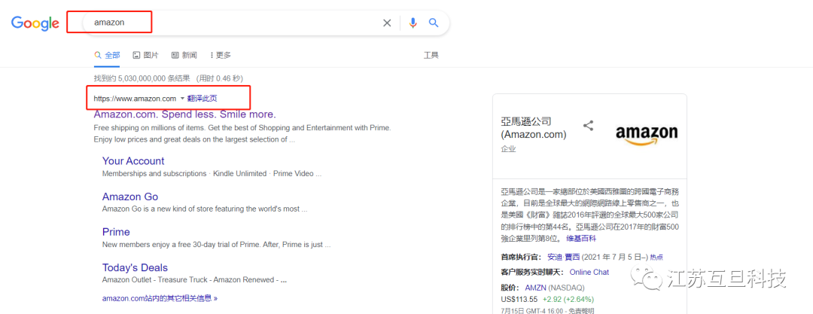Viewport: 813px width, 314px height.
Task: Open the 新闻 (News) tab
Action: [184, 55]
